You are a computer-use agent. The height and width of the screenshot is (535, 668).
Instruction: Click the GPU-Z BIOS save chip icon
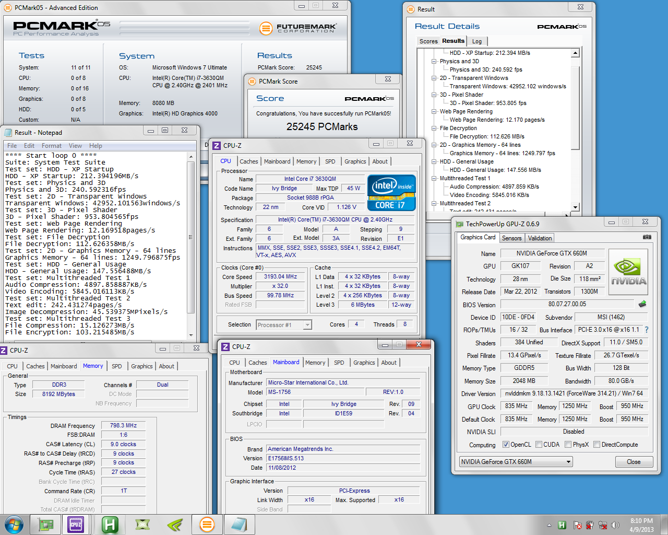click(x=642, y=304)
